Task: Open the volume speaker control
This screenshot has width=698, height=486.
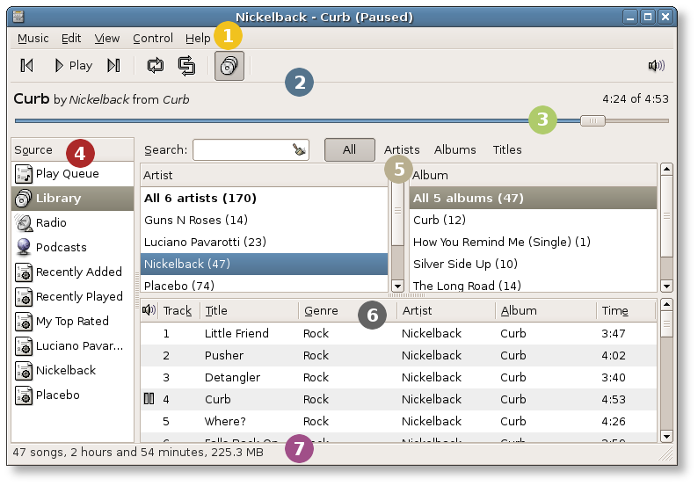Action: tap(656, 65)
